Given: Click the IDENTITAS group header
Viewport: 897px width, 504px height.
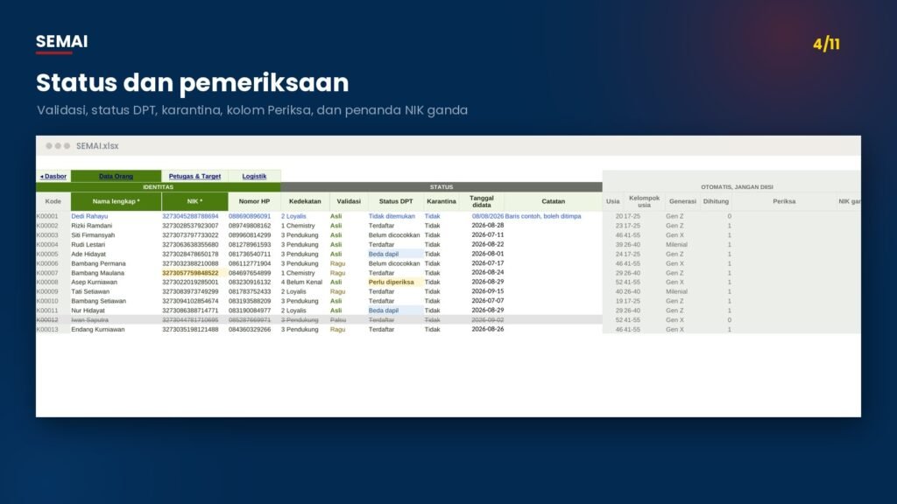Looking at the screenshot, I should tap(158, 187).
